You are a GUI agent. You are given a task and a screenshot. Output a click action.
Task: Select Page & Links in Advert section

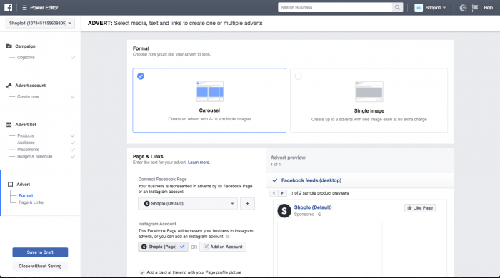click(x=31, y=202)
